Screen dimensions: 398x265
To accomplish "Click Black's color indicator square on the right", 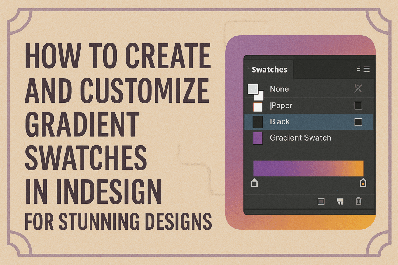I will tap(358, 121).
